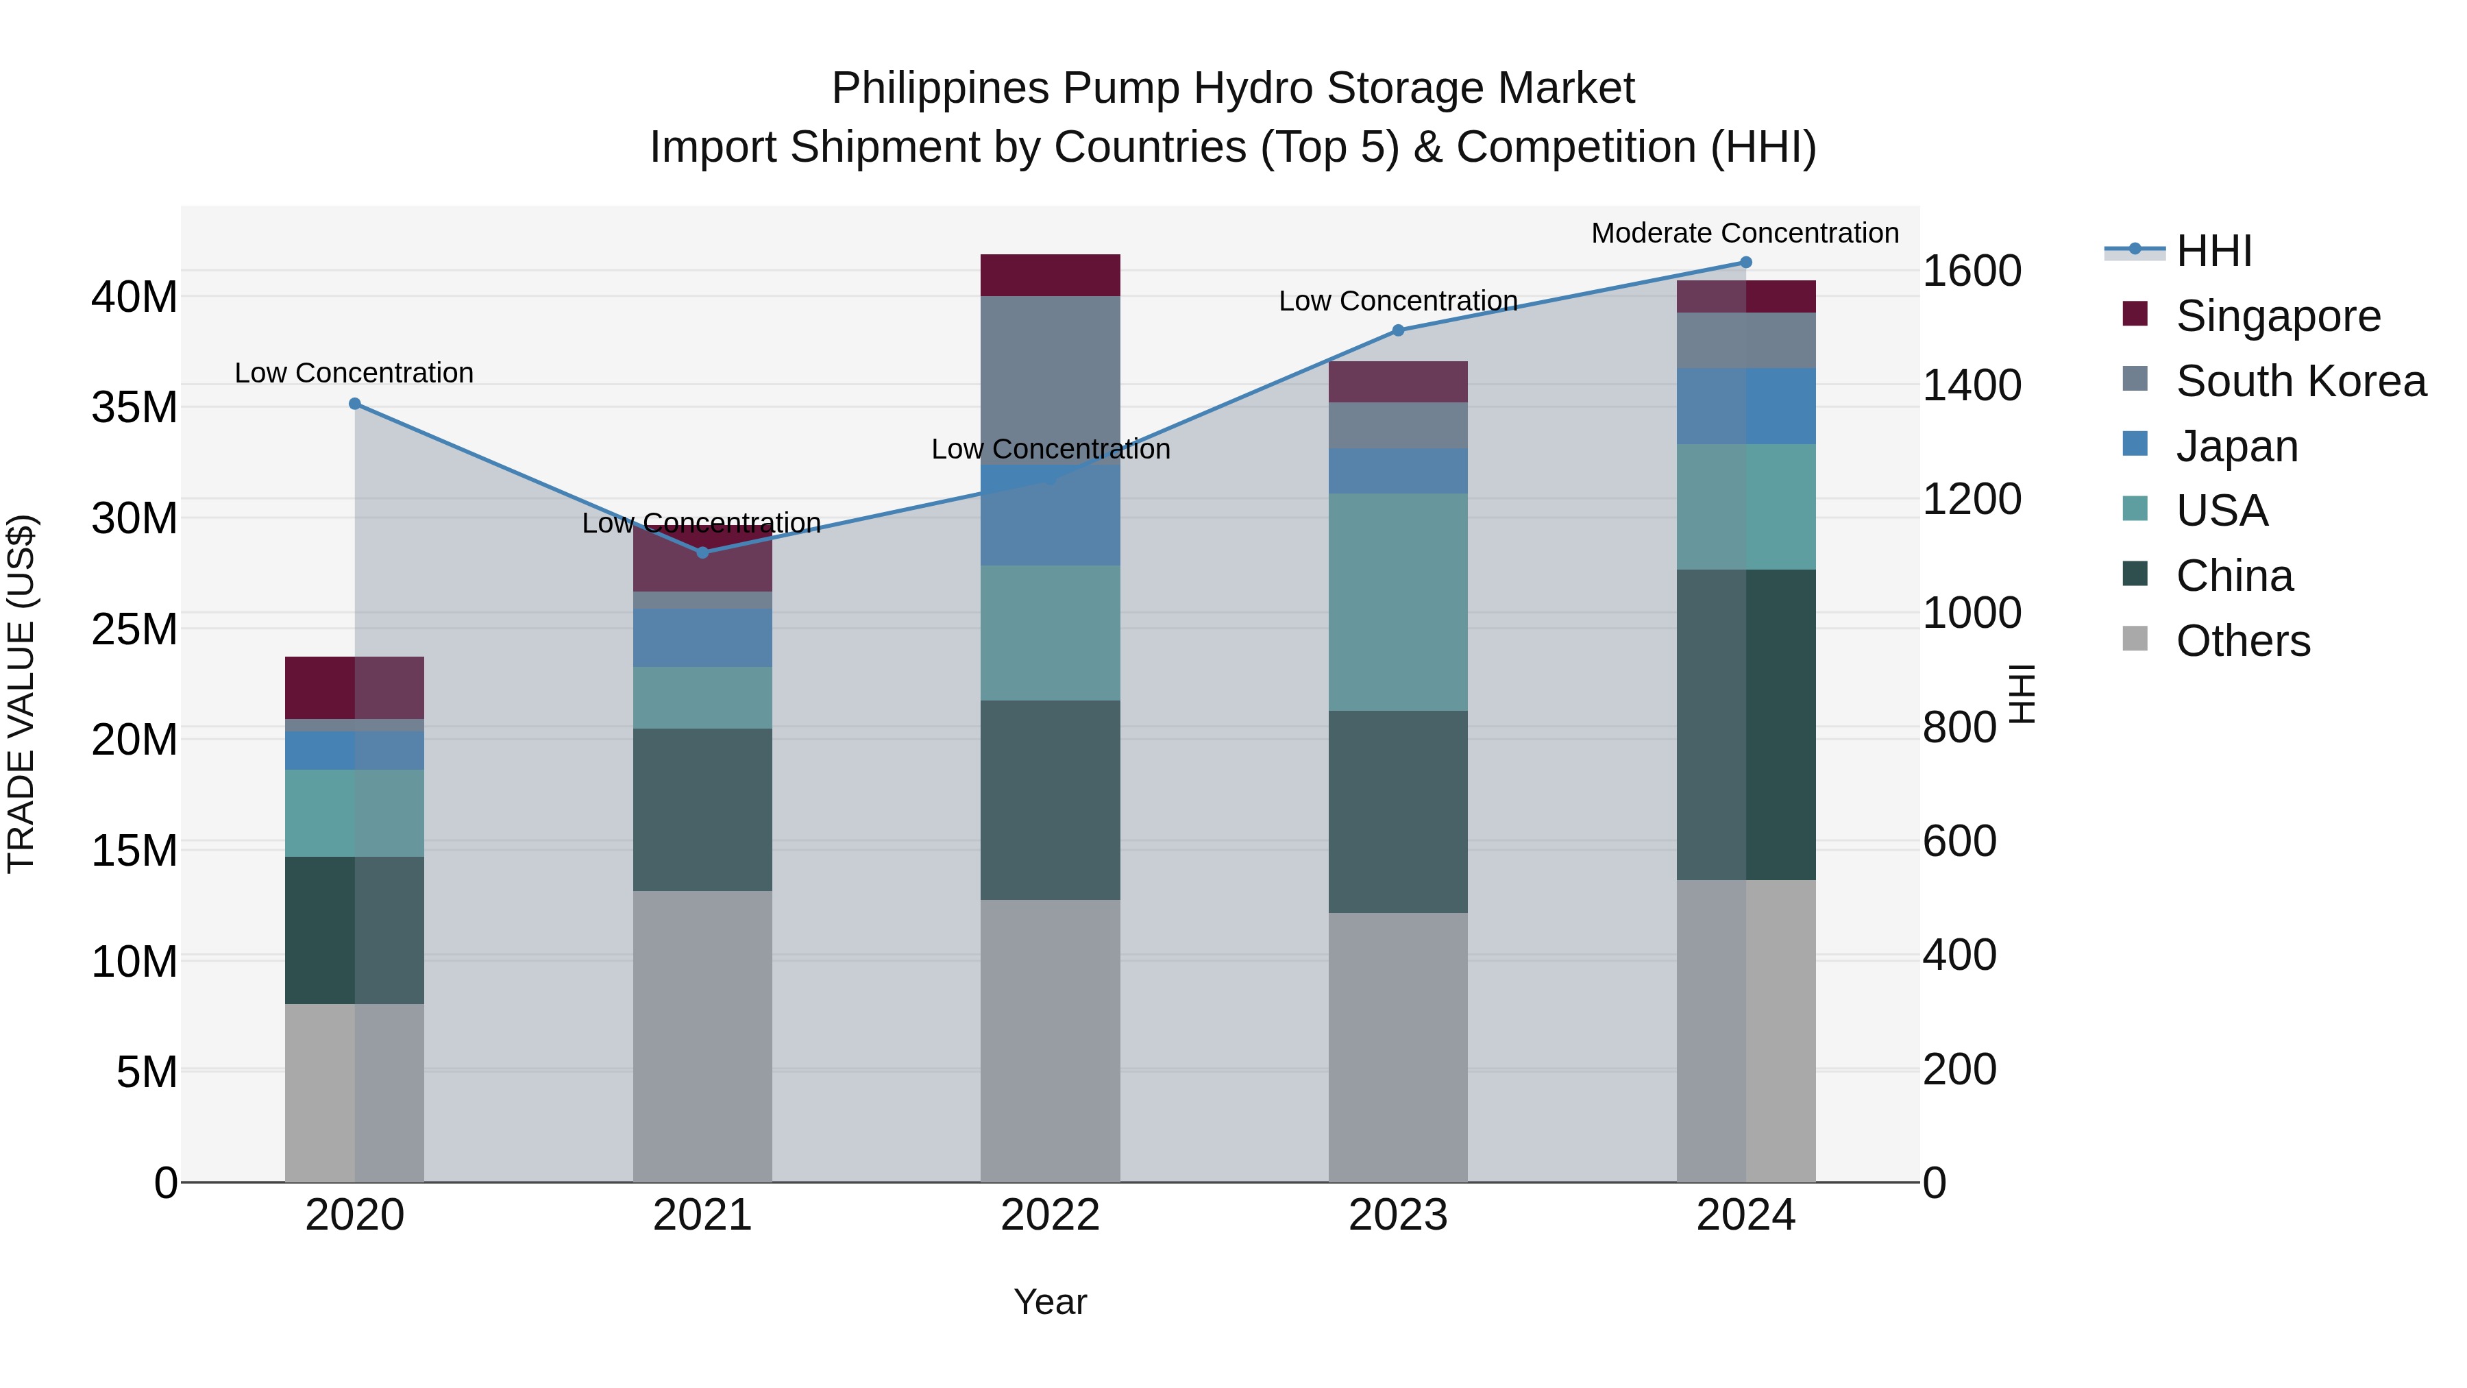Click China dark green legend swatch
The image size is (2467, 1388).
point(2135,574)
